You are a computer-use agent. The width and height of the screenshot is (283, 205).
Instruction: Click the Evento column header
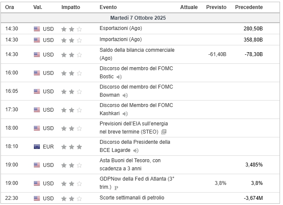click(x=108, y=7)
